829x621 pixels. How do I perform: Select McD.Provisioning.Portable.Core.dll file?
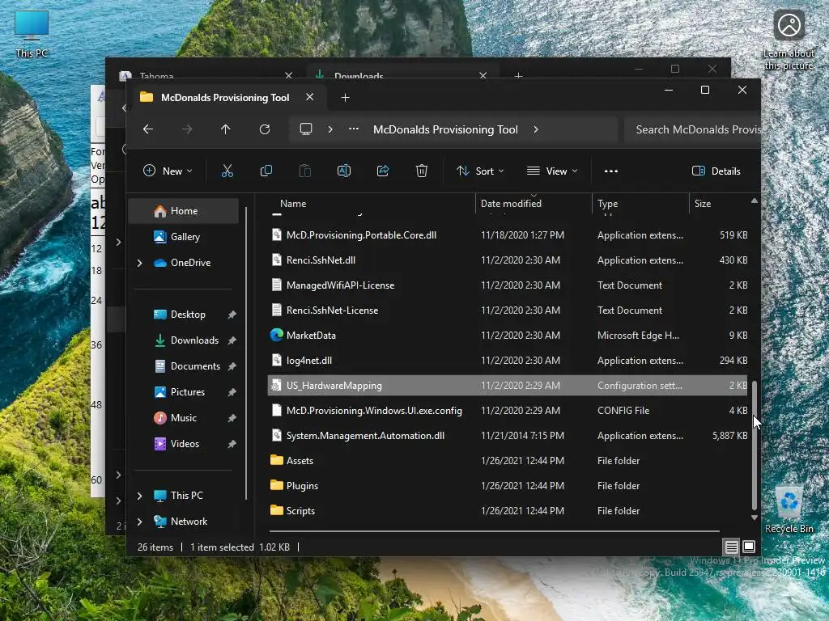click(x=508, y=235)
